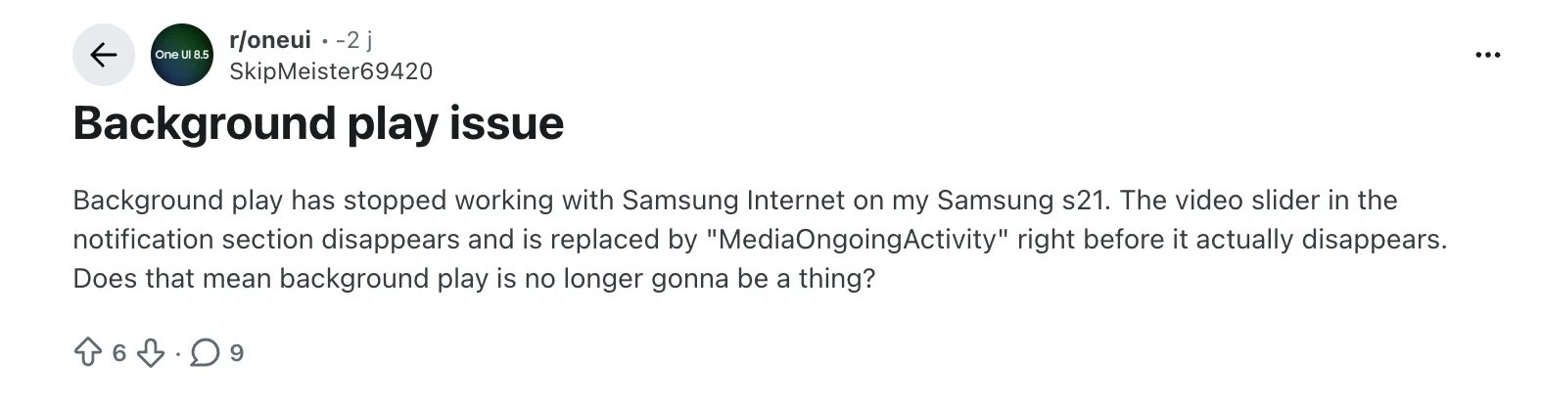Open the three-dot more options menu

[1486, 55]
